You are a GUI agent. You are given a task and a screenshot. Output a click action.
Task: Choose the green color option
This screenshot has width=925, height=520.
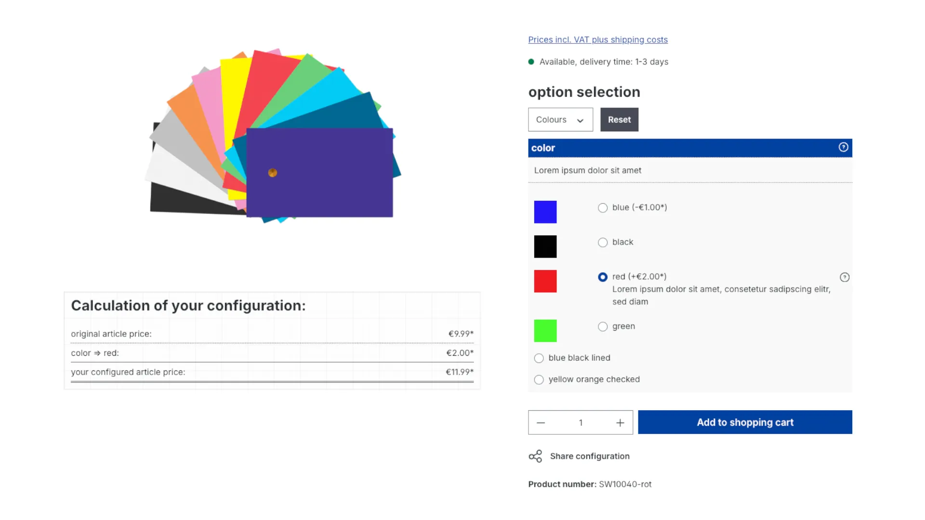(602, 326)
